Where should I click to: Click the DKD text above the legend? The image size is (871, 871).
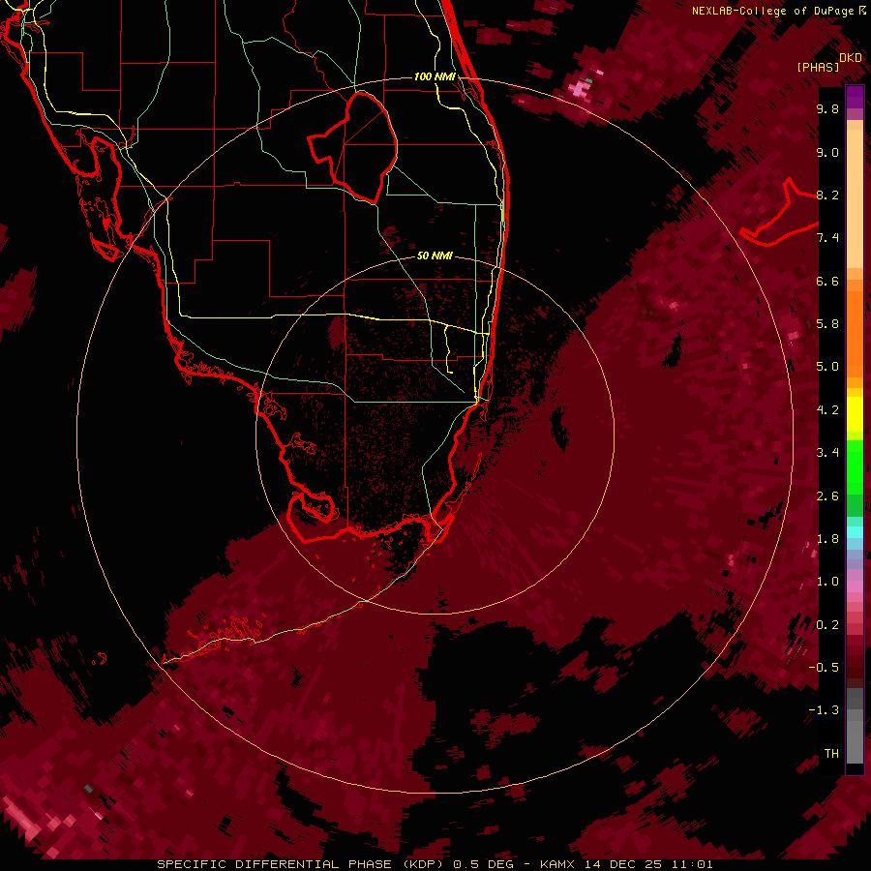pos(851,58)
